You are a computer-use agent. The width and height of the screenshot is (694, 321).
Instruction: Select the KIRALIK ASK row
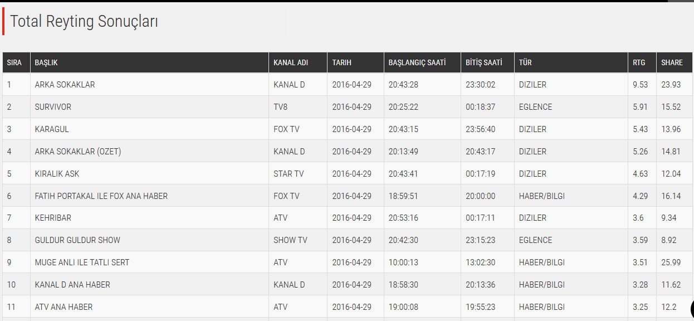click(x=346, y=173)
